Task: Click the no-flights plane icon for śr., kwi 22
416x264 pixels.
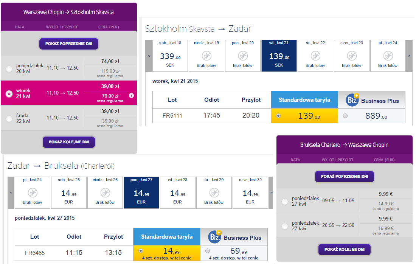Action: [315, 56]
